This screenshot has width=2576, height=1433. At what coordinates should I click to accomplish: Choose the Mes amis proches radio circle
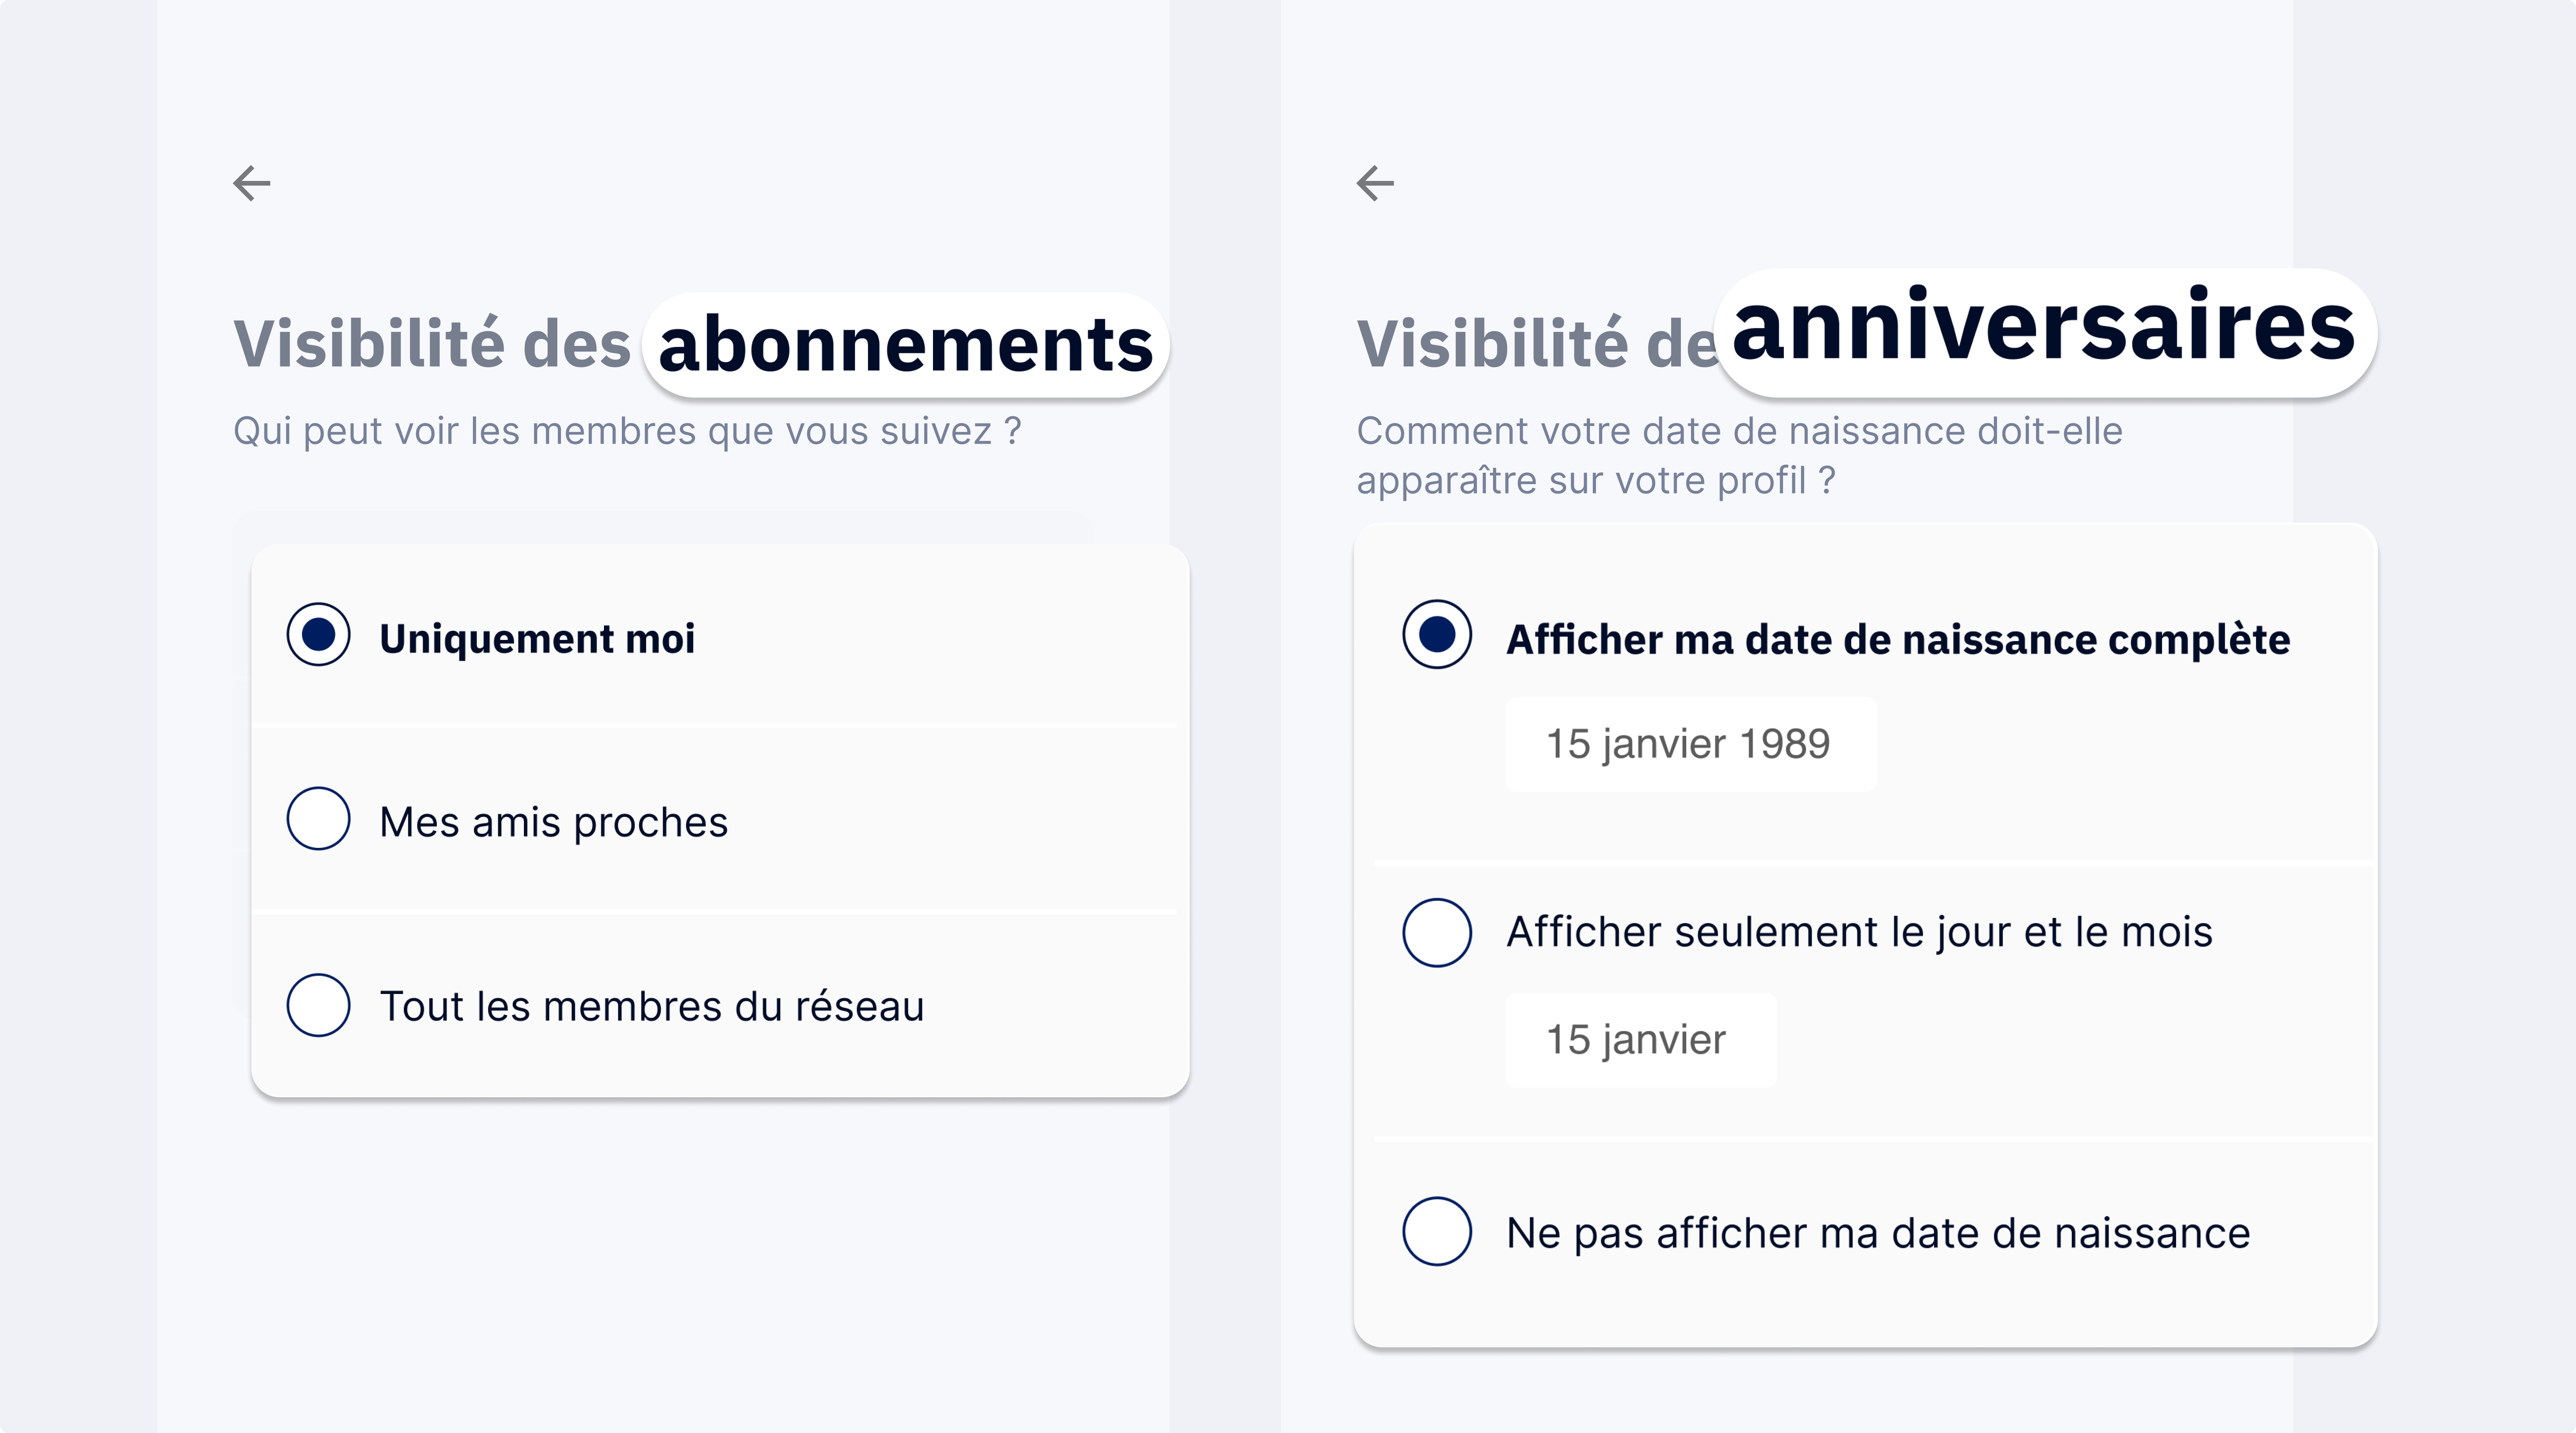point(318,819)
